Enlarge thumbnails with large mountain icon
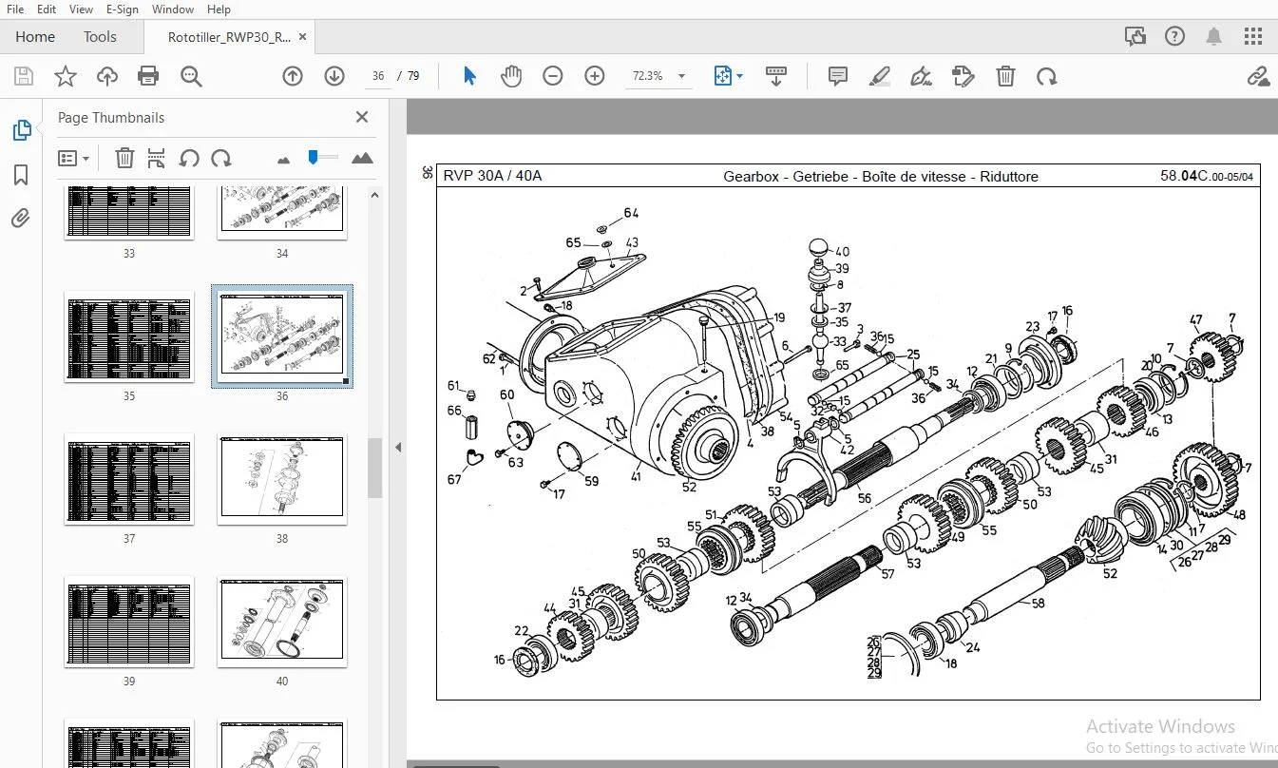The image size is (1278, 768). pos(362,158)
